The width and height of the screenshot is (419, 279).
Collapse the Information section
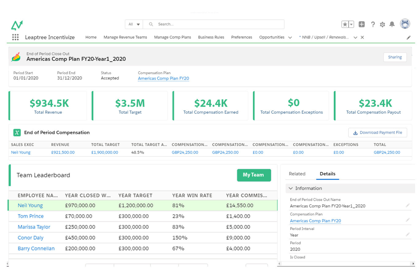point(291,188)
